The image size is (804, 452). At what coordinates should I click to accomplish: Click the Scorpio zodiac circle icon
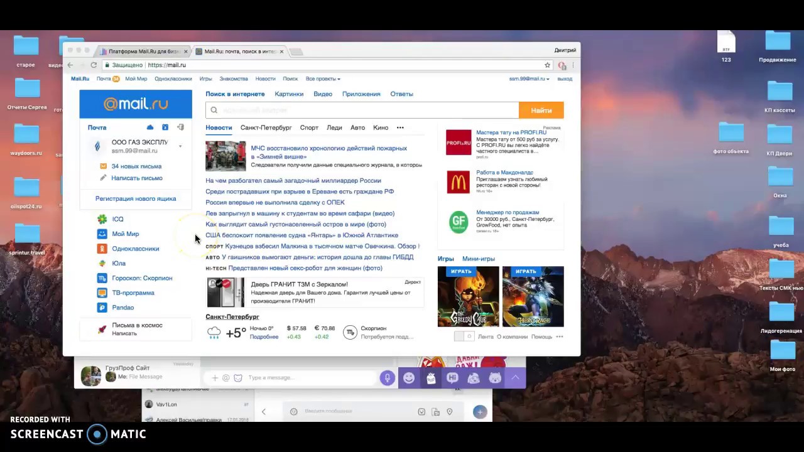(350, 333)
